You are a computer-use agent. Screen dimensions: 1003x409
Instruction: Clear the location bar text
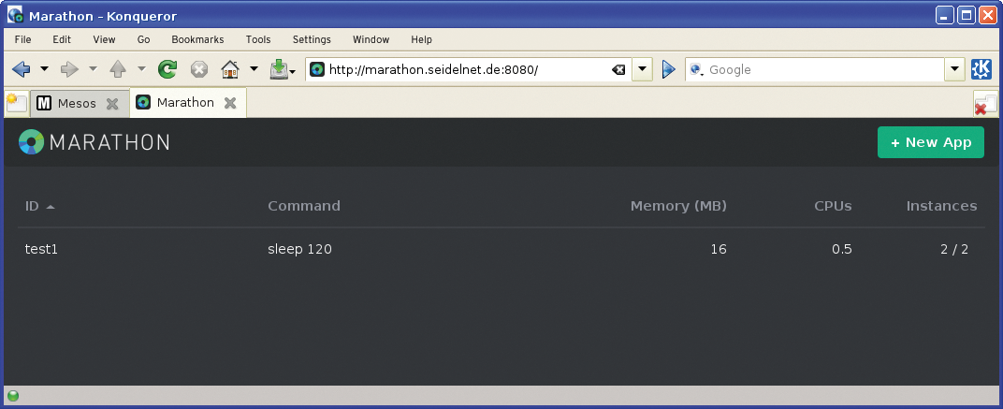618,70
